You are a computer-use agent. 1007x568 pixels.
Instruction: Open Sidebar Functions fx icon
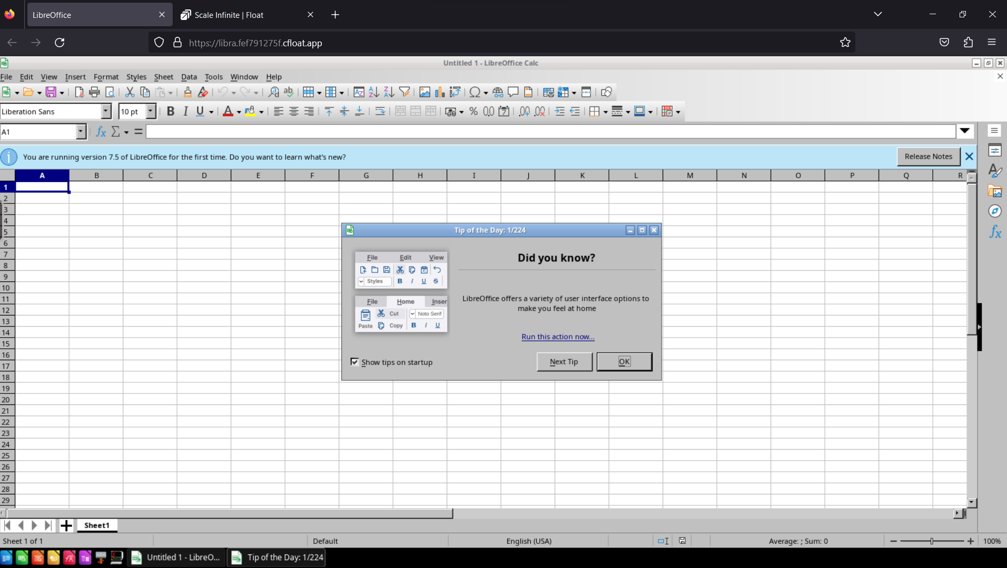(994, 232)
